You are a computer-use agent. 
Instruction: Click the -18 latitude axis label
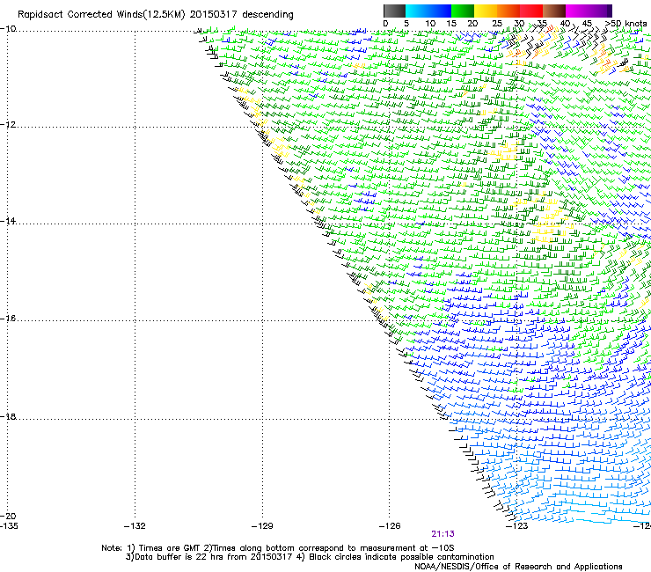tap(8, 416)
